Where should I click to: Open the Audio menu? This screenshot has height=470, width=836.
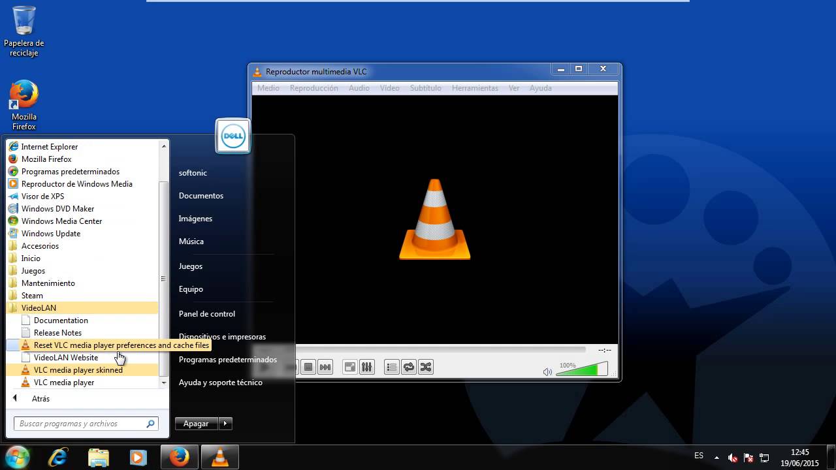(x=359, y=88)
